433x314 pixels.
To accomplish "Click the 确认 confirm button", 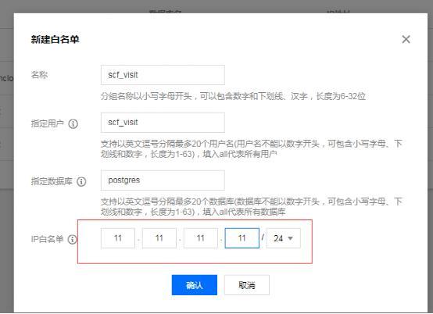I will pyautogui.click(x=195, y=285).
